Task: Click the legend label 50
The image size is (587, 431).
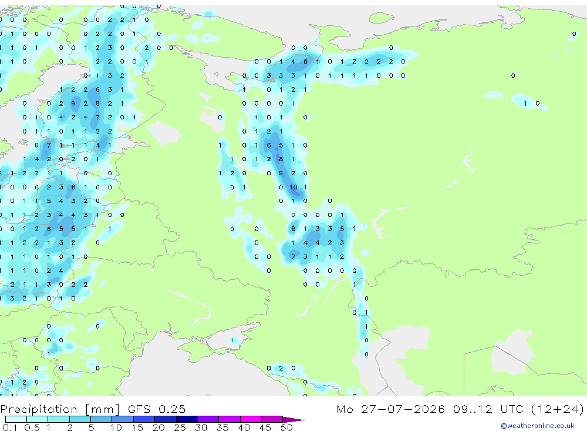Action: (x=286, y=427)
